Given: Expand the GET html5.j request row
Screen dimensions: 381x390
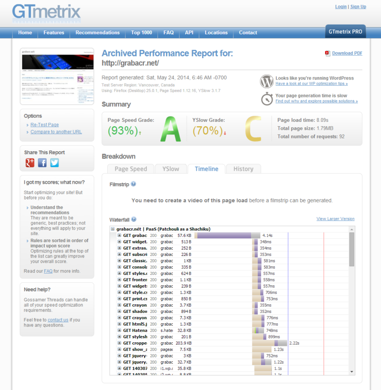Looking at the screenshot, I should pyautogui.click(x=119, y=324).
